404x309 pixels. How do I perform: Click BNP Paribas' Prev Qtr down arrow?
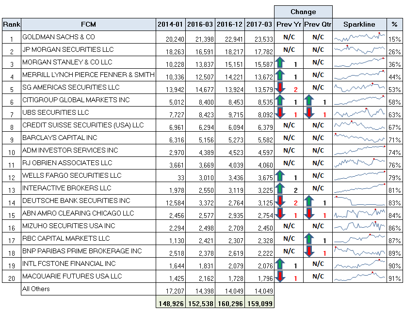309,251
